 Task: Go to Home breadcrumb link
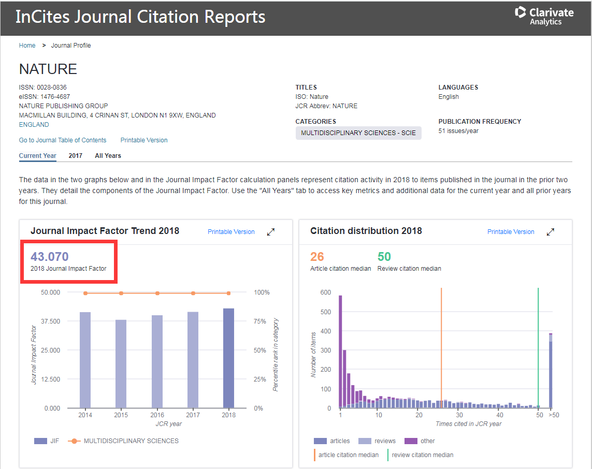27,46
